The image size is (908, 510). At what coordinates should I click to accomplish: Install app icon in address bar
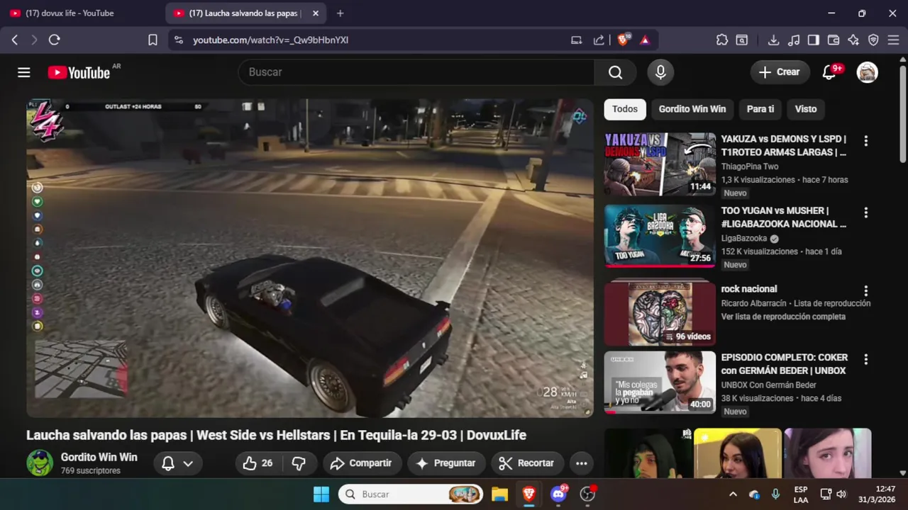click(x=577, y=40)
